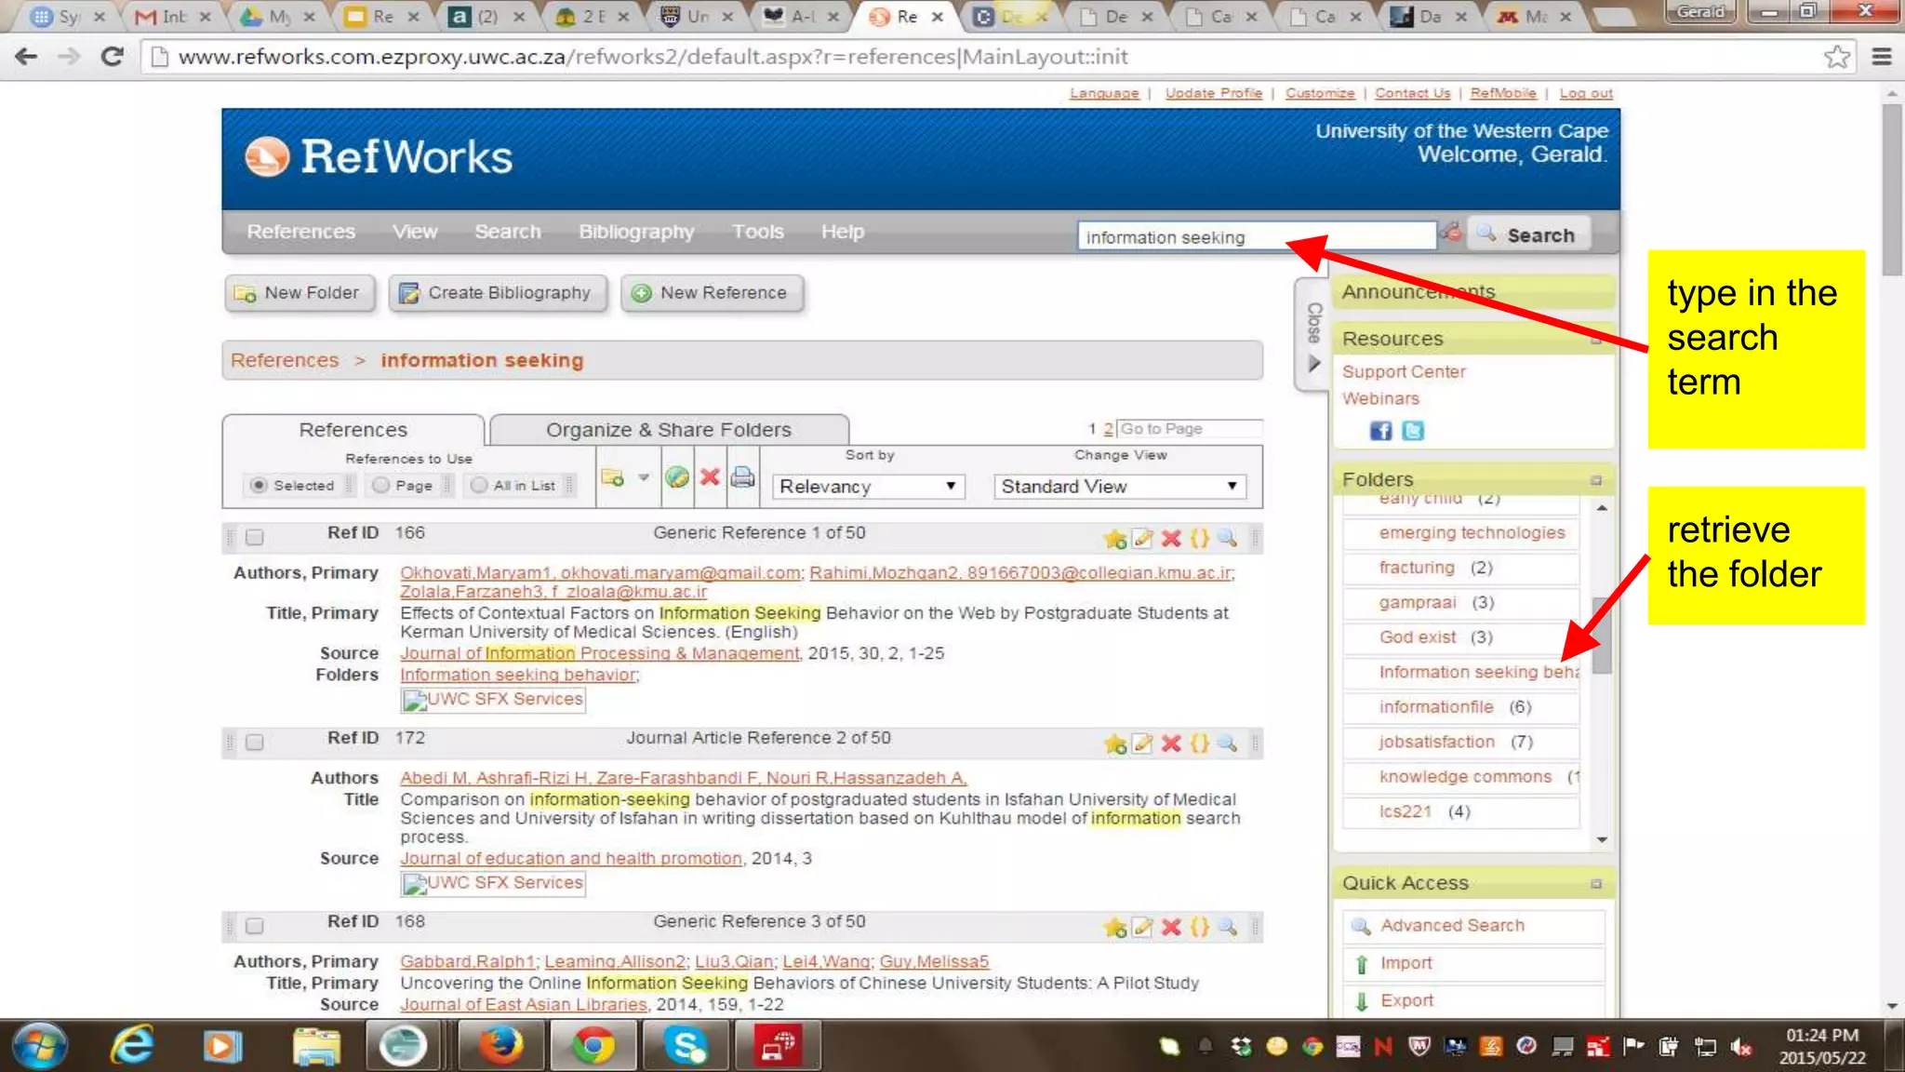Click the 'information seeking' search field
Screen dimensions: 1905x1072
(1257, 236)
